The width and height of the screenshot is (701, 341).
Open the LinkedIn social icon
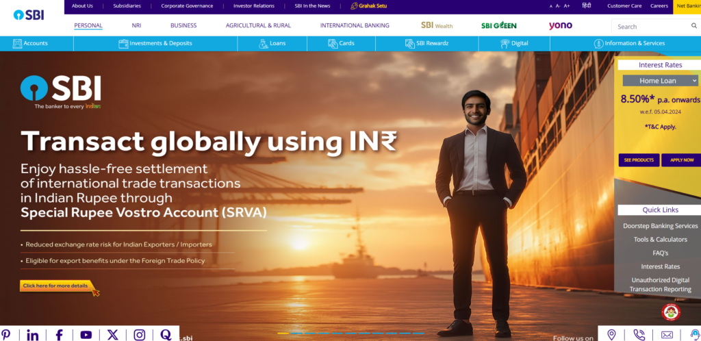tap(32, 335)
